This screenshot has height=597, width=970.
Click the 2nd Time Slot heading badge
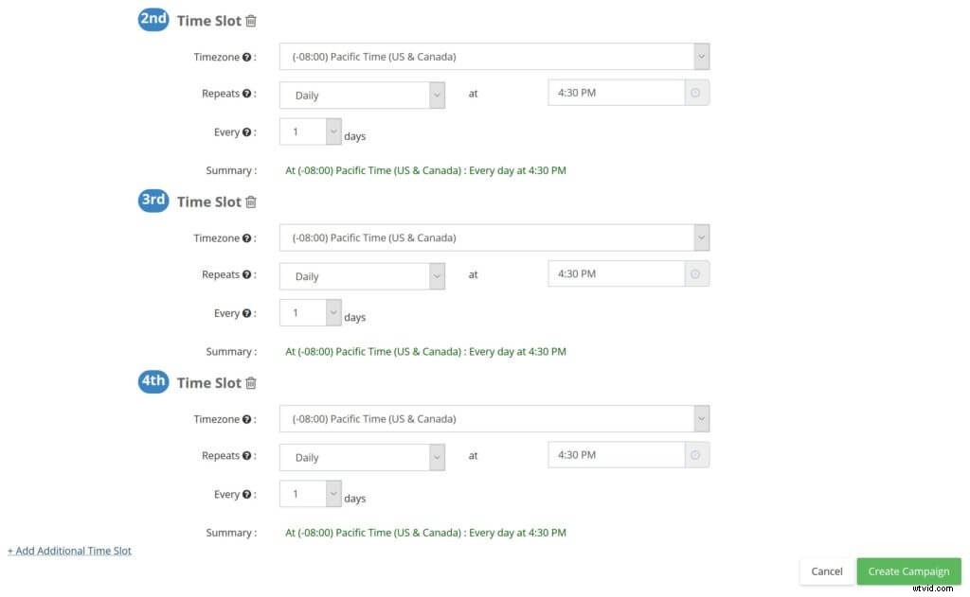[x=153, y=19]
